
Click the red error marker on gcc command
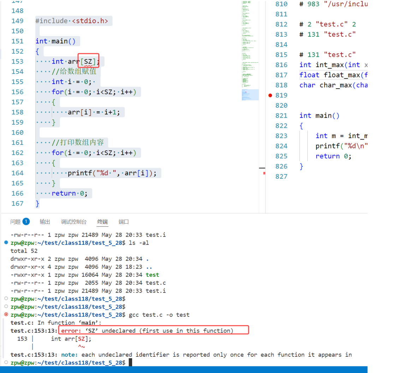tap(6, 315)
